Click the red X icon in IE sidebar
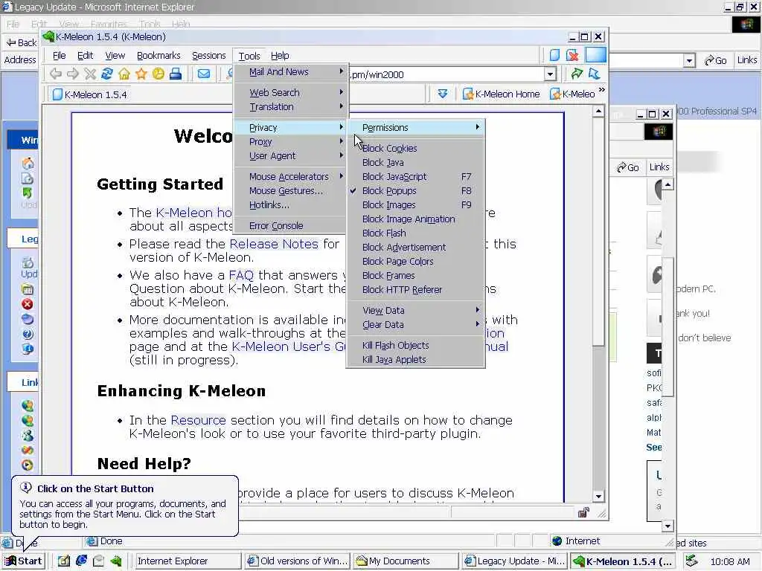 [28, 304]
